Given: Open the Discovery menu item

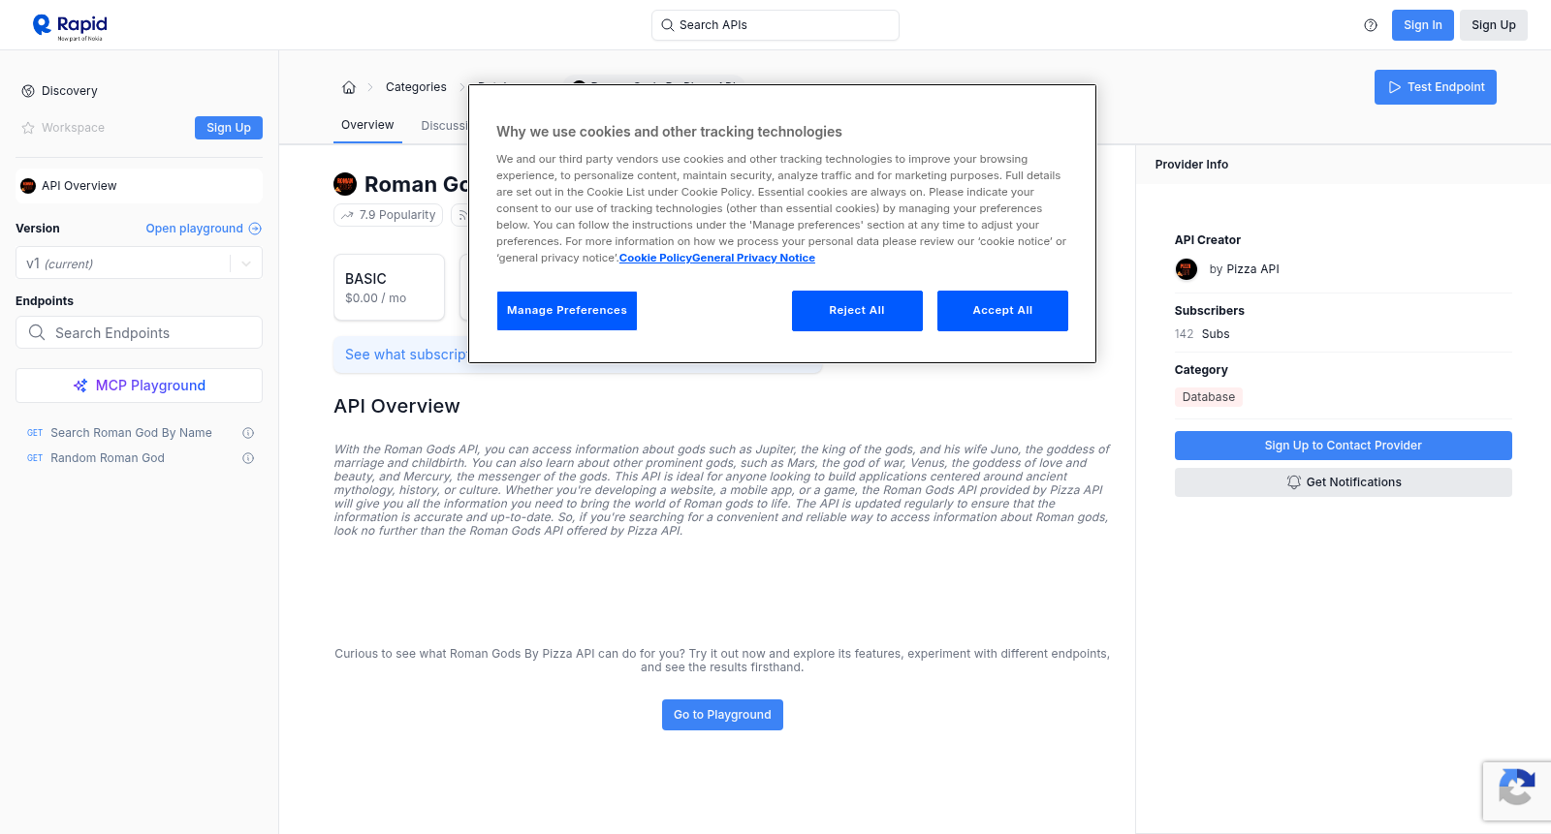Looking at the screenshot, I should pos(70,91).
